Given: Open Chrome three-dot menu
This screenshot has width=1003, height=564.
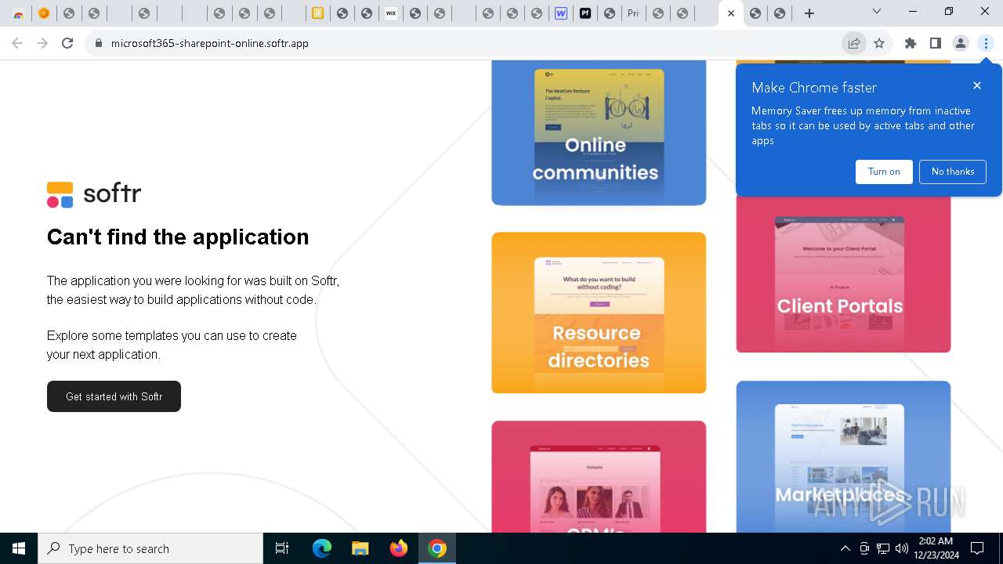Looking at the screenshot, I should (986, 43).
